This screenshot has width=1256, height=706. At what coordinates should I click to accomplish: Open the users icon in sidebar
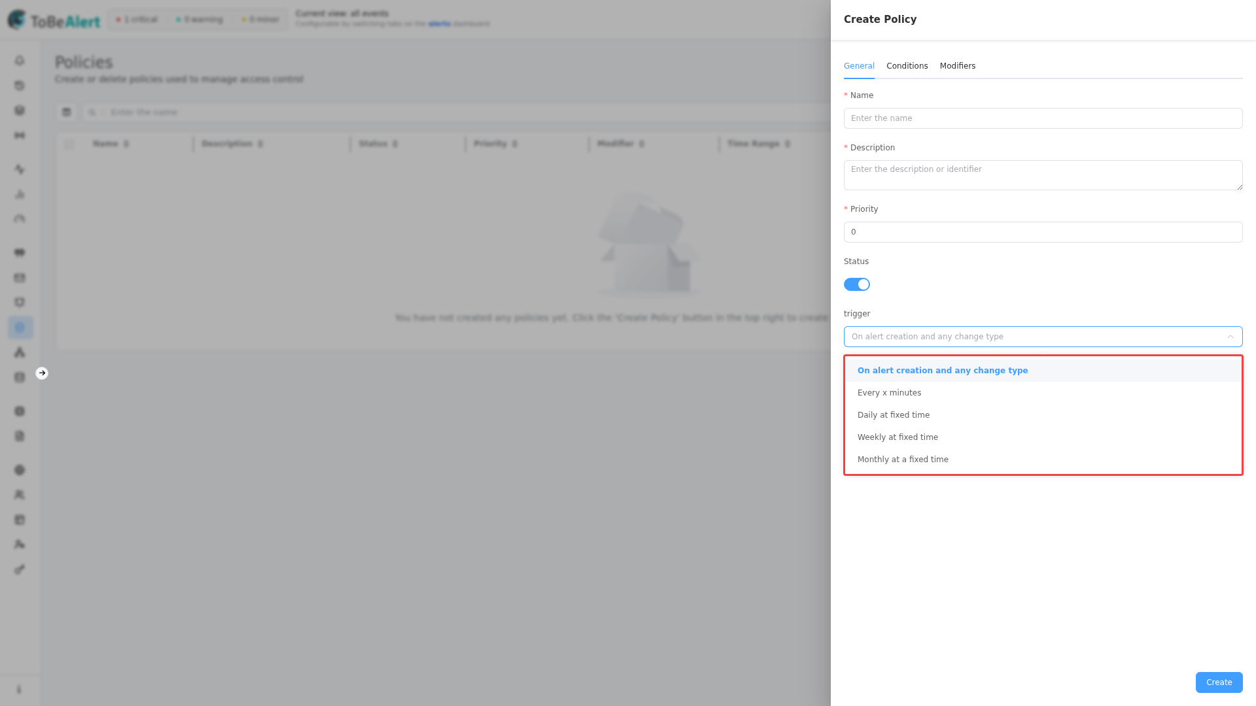20,495
